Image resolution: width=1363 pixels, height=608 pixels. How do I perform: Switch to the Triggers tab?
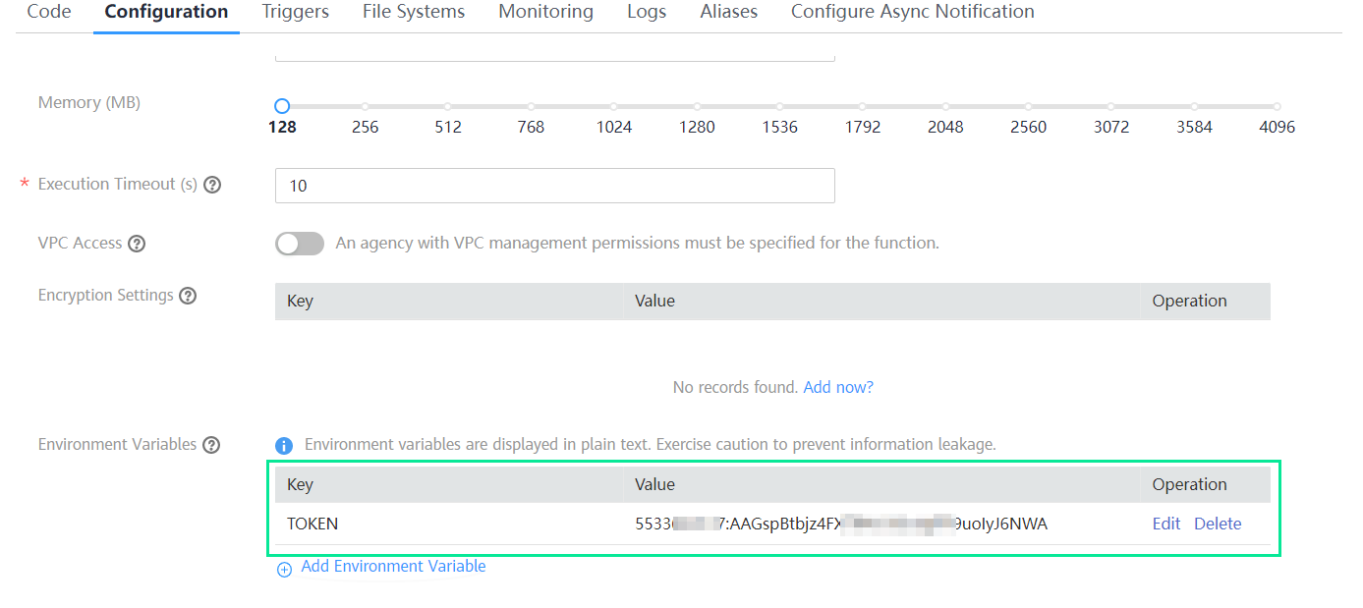294,12
